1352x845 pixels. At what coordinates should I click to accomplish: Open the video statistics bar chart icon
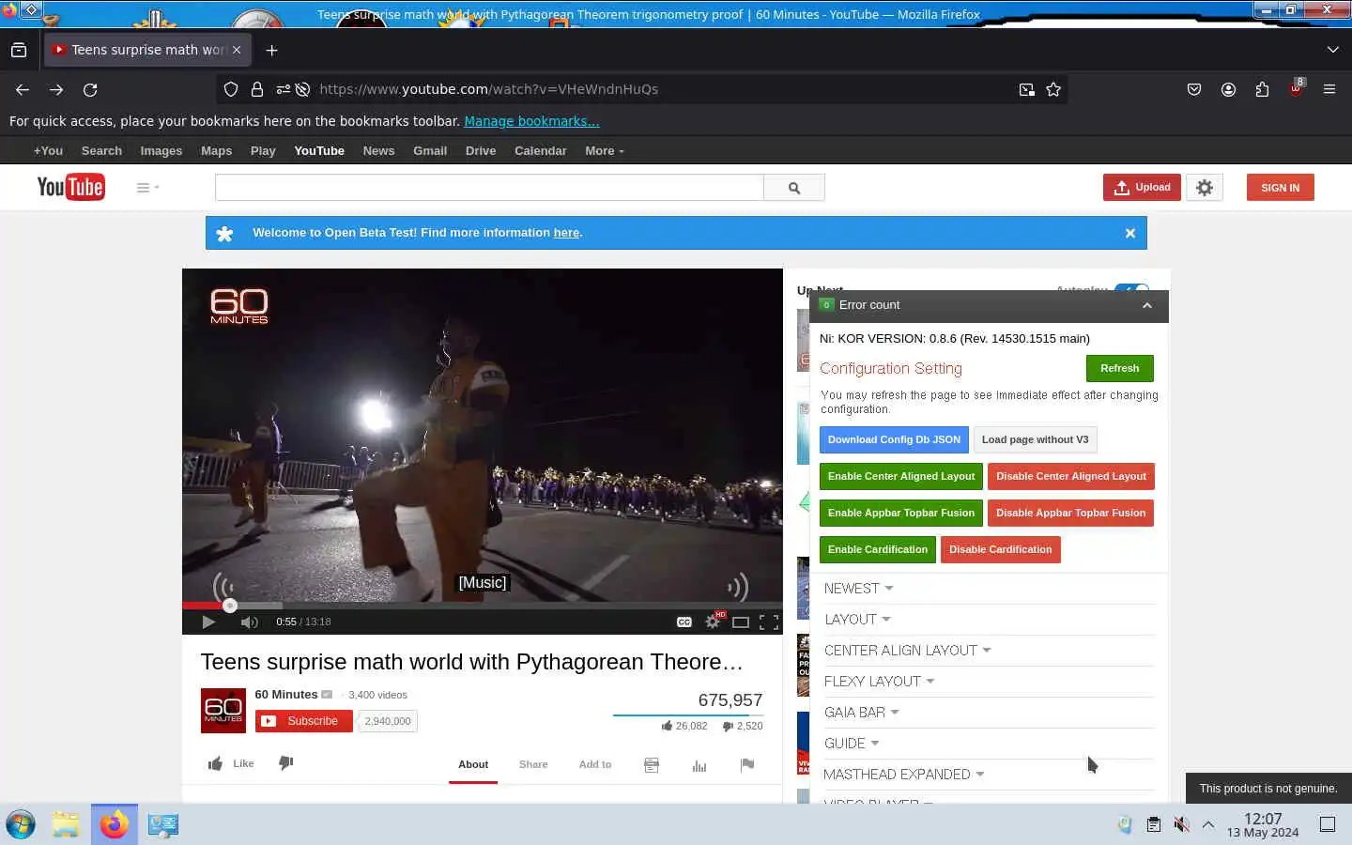[x=699, y=765]
